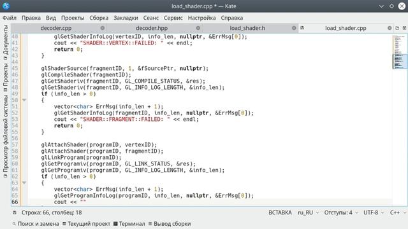408x229 pixels.
Task: Close the load_shader.h tab
Action: coord(294,28)
